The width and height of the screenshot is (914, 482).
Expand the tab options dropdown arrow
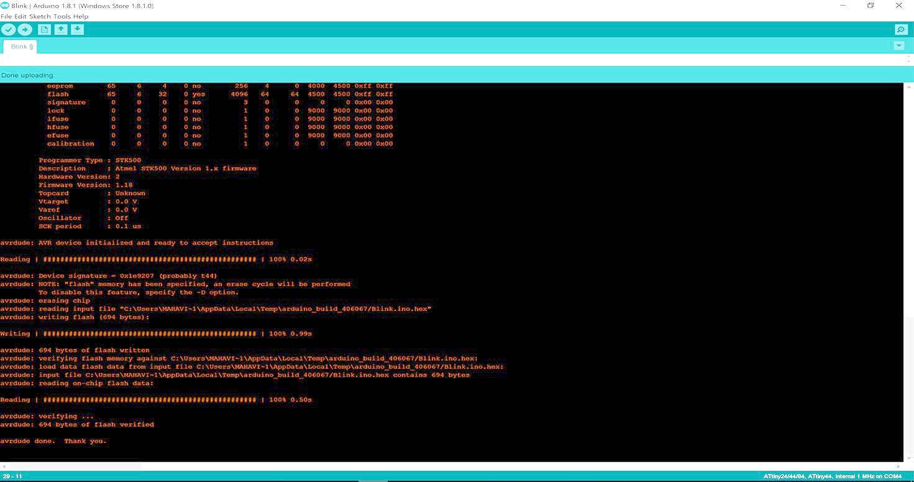tap(898, 46)
